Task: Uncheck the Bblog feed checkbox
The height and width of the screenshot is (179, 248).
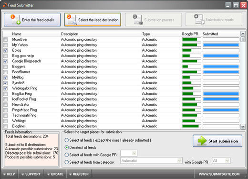Action: point(6,50)
